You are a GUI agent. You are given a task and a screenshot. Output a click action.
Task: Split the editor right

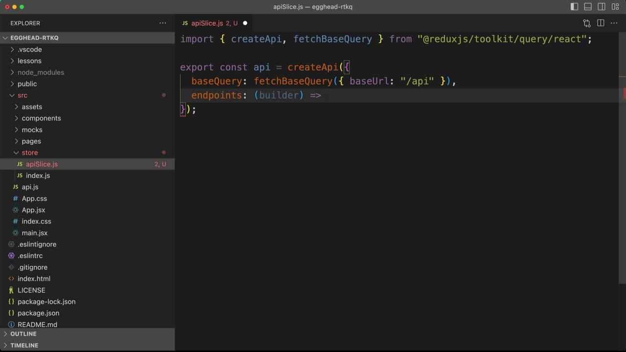[x=601, y=23]
